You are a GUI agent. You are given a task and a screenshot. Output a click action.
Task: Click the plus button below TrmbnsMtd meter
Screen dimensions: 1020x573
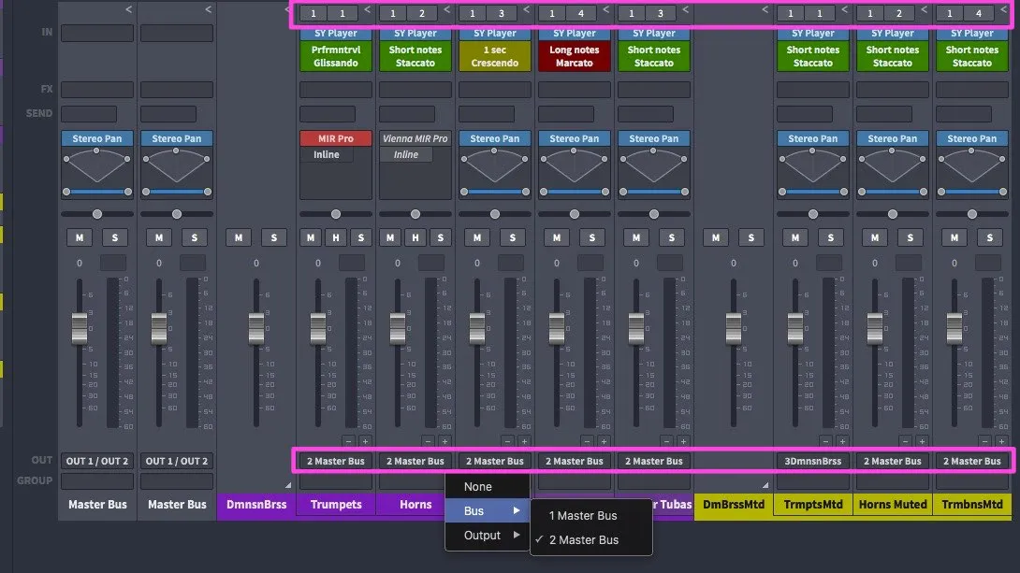(1001, 441)
